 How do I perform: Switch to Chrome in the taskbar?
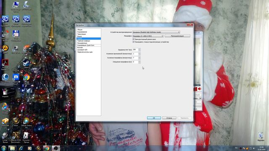click(47, 148)
